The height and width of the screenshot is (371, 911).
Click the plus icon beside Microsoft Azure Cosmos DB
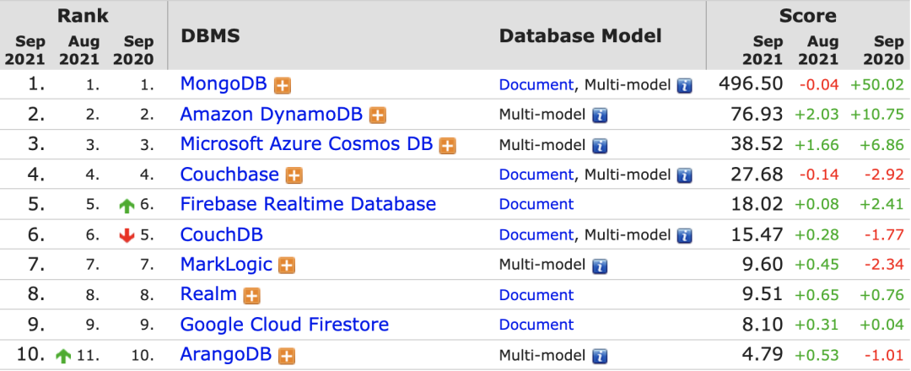(447, 145)
